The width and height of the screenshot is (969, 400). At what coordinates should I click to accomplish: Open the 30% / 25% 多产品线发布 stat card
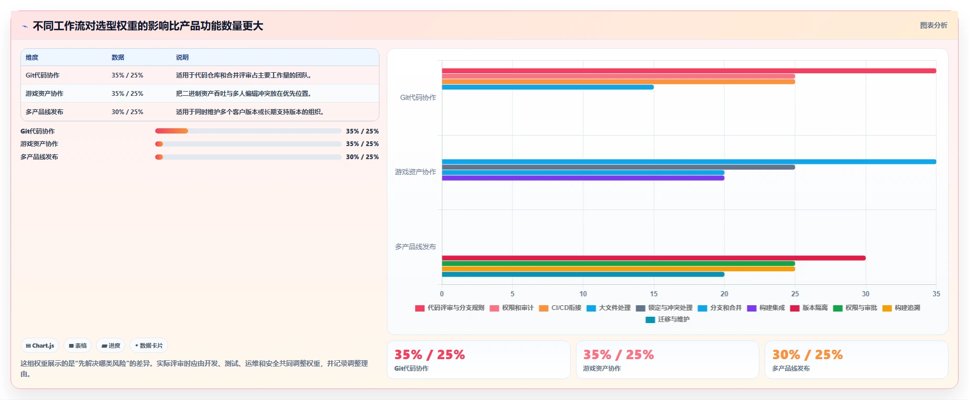tap(856, 360)
